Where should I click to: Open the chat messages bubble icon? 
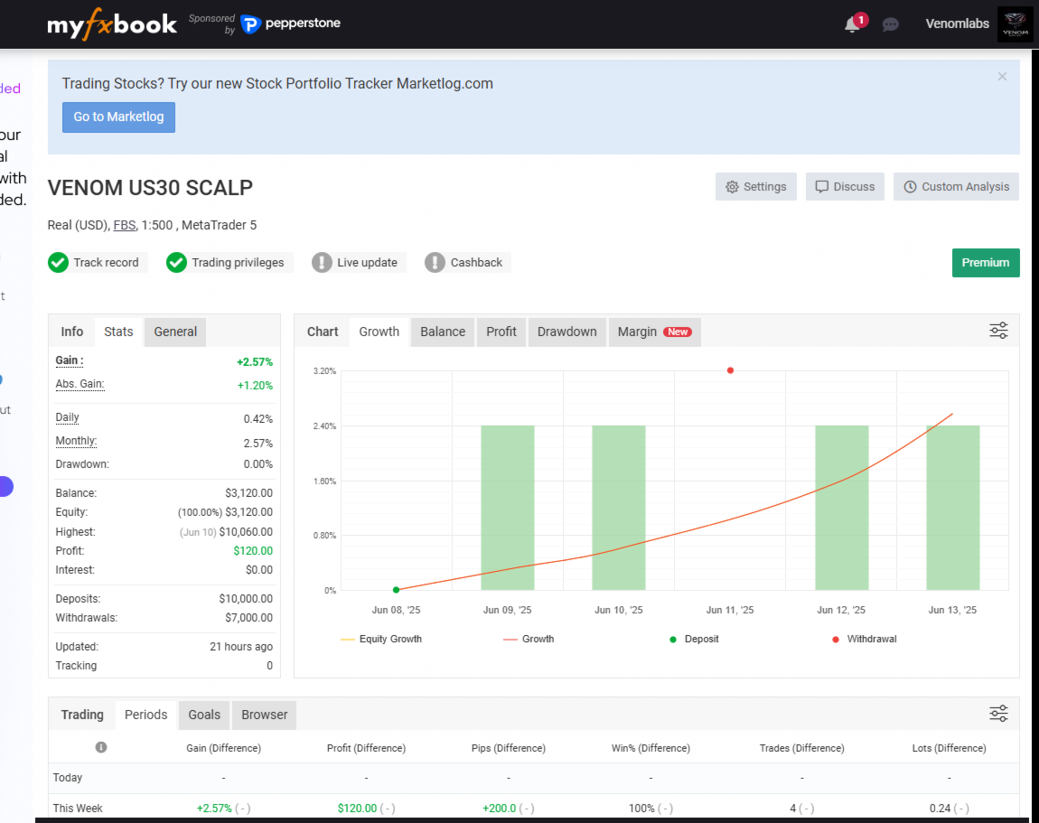(891, 24)
